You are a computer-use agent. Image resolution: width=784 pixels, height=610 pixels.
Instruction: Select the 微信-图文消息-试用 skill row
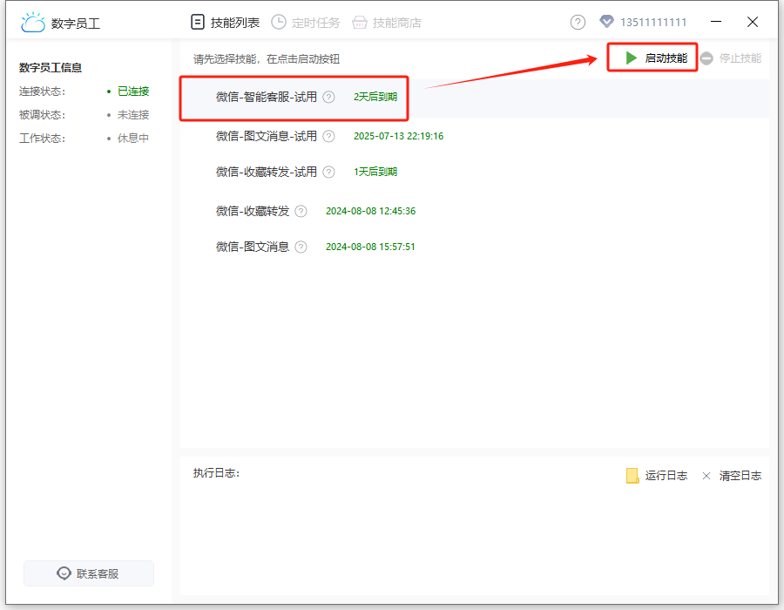click(474, 136)
